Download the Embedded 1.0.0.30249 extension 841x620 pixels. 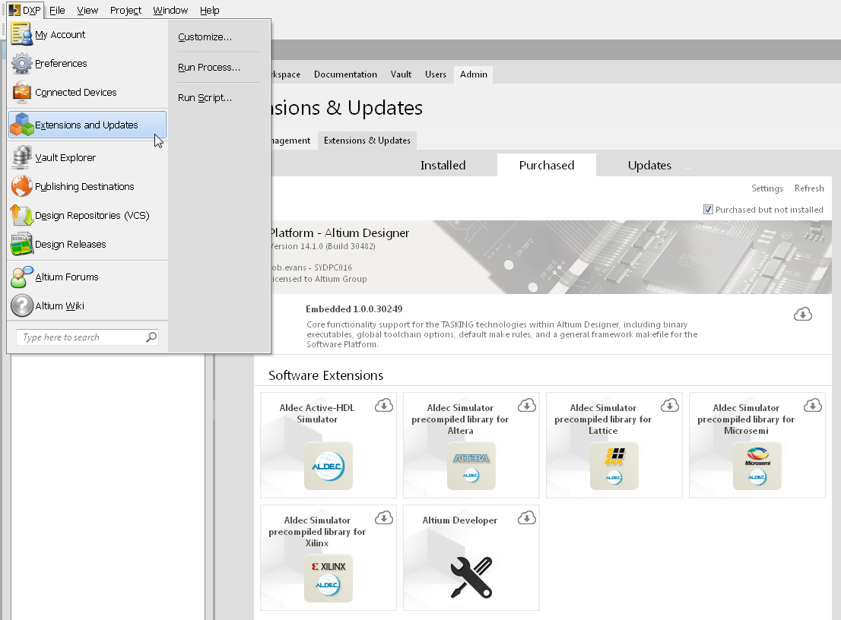click(x=803, y=314)
